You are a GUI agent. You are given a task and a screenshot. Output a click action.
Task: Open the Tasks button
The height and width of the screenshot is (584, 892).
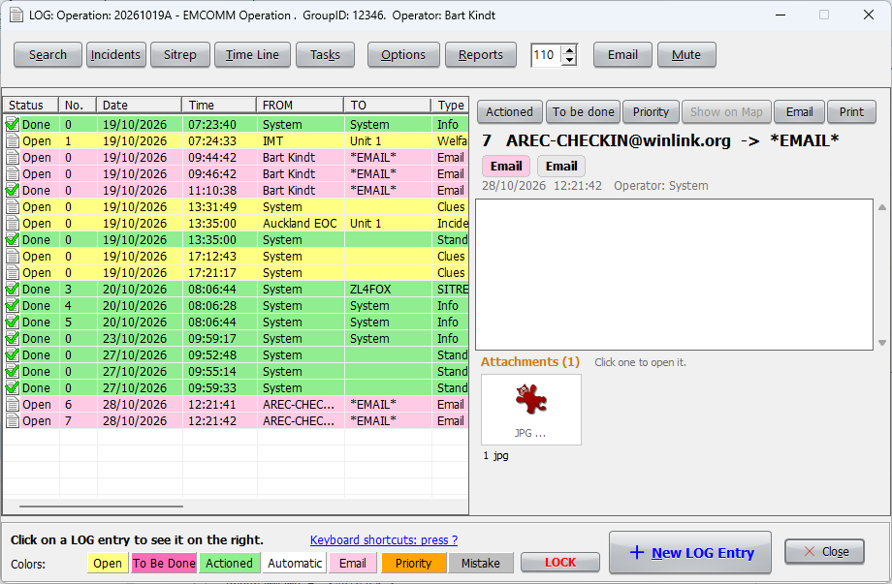pyautogui.click(x=326, y=55)
